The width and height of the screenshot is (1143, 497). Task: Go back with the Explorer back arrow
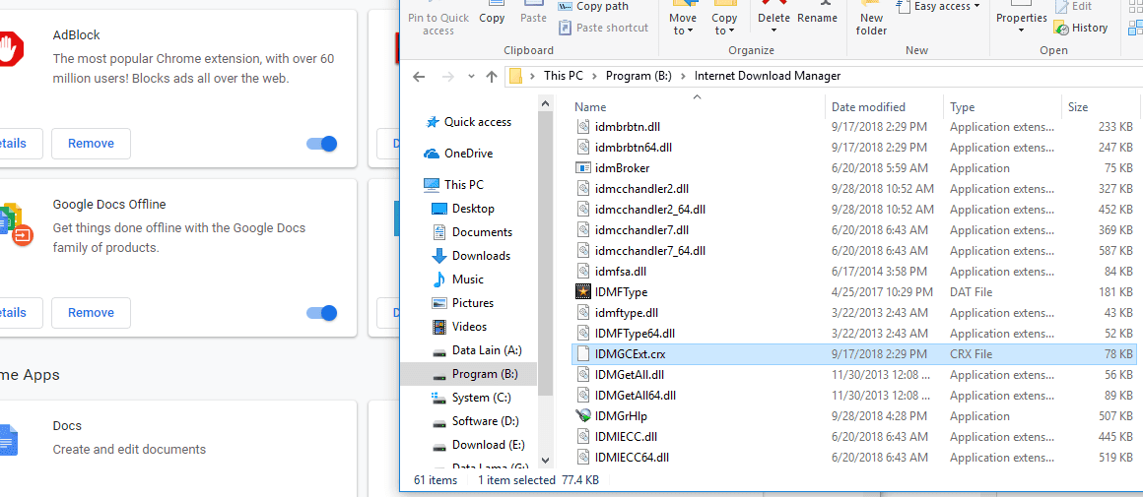tap(419, 77)
